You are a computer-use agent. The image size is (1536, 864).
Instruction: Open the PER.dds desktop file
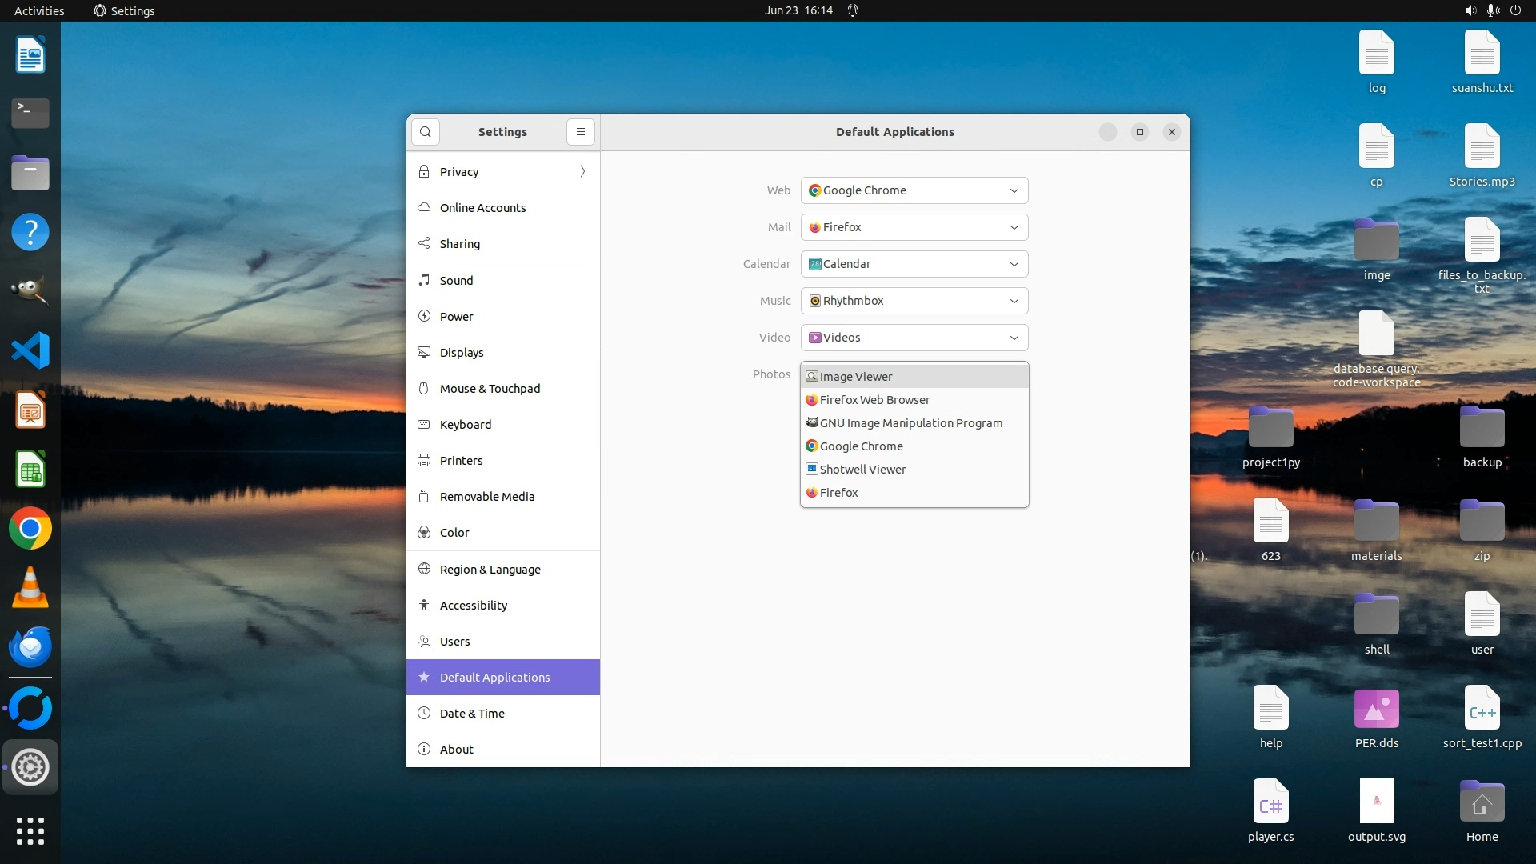coord(1376,710)
